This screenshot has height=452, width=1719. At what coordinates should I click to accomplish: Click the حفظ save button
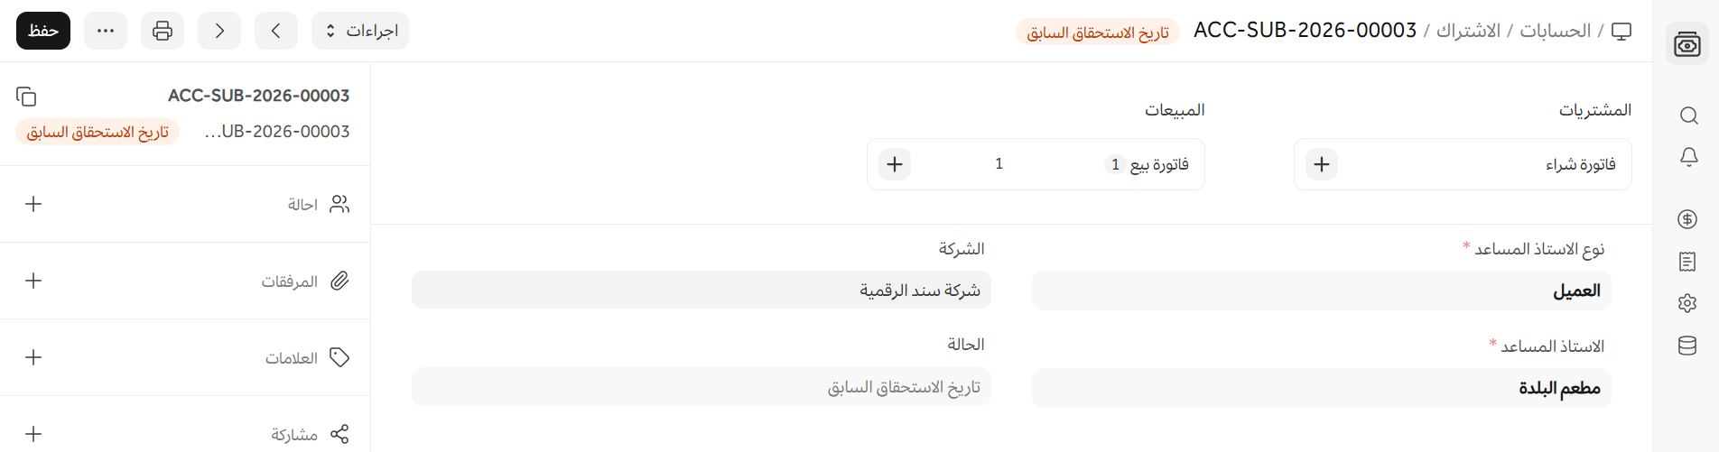point(43,31)
